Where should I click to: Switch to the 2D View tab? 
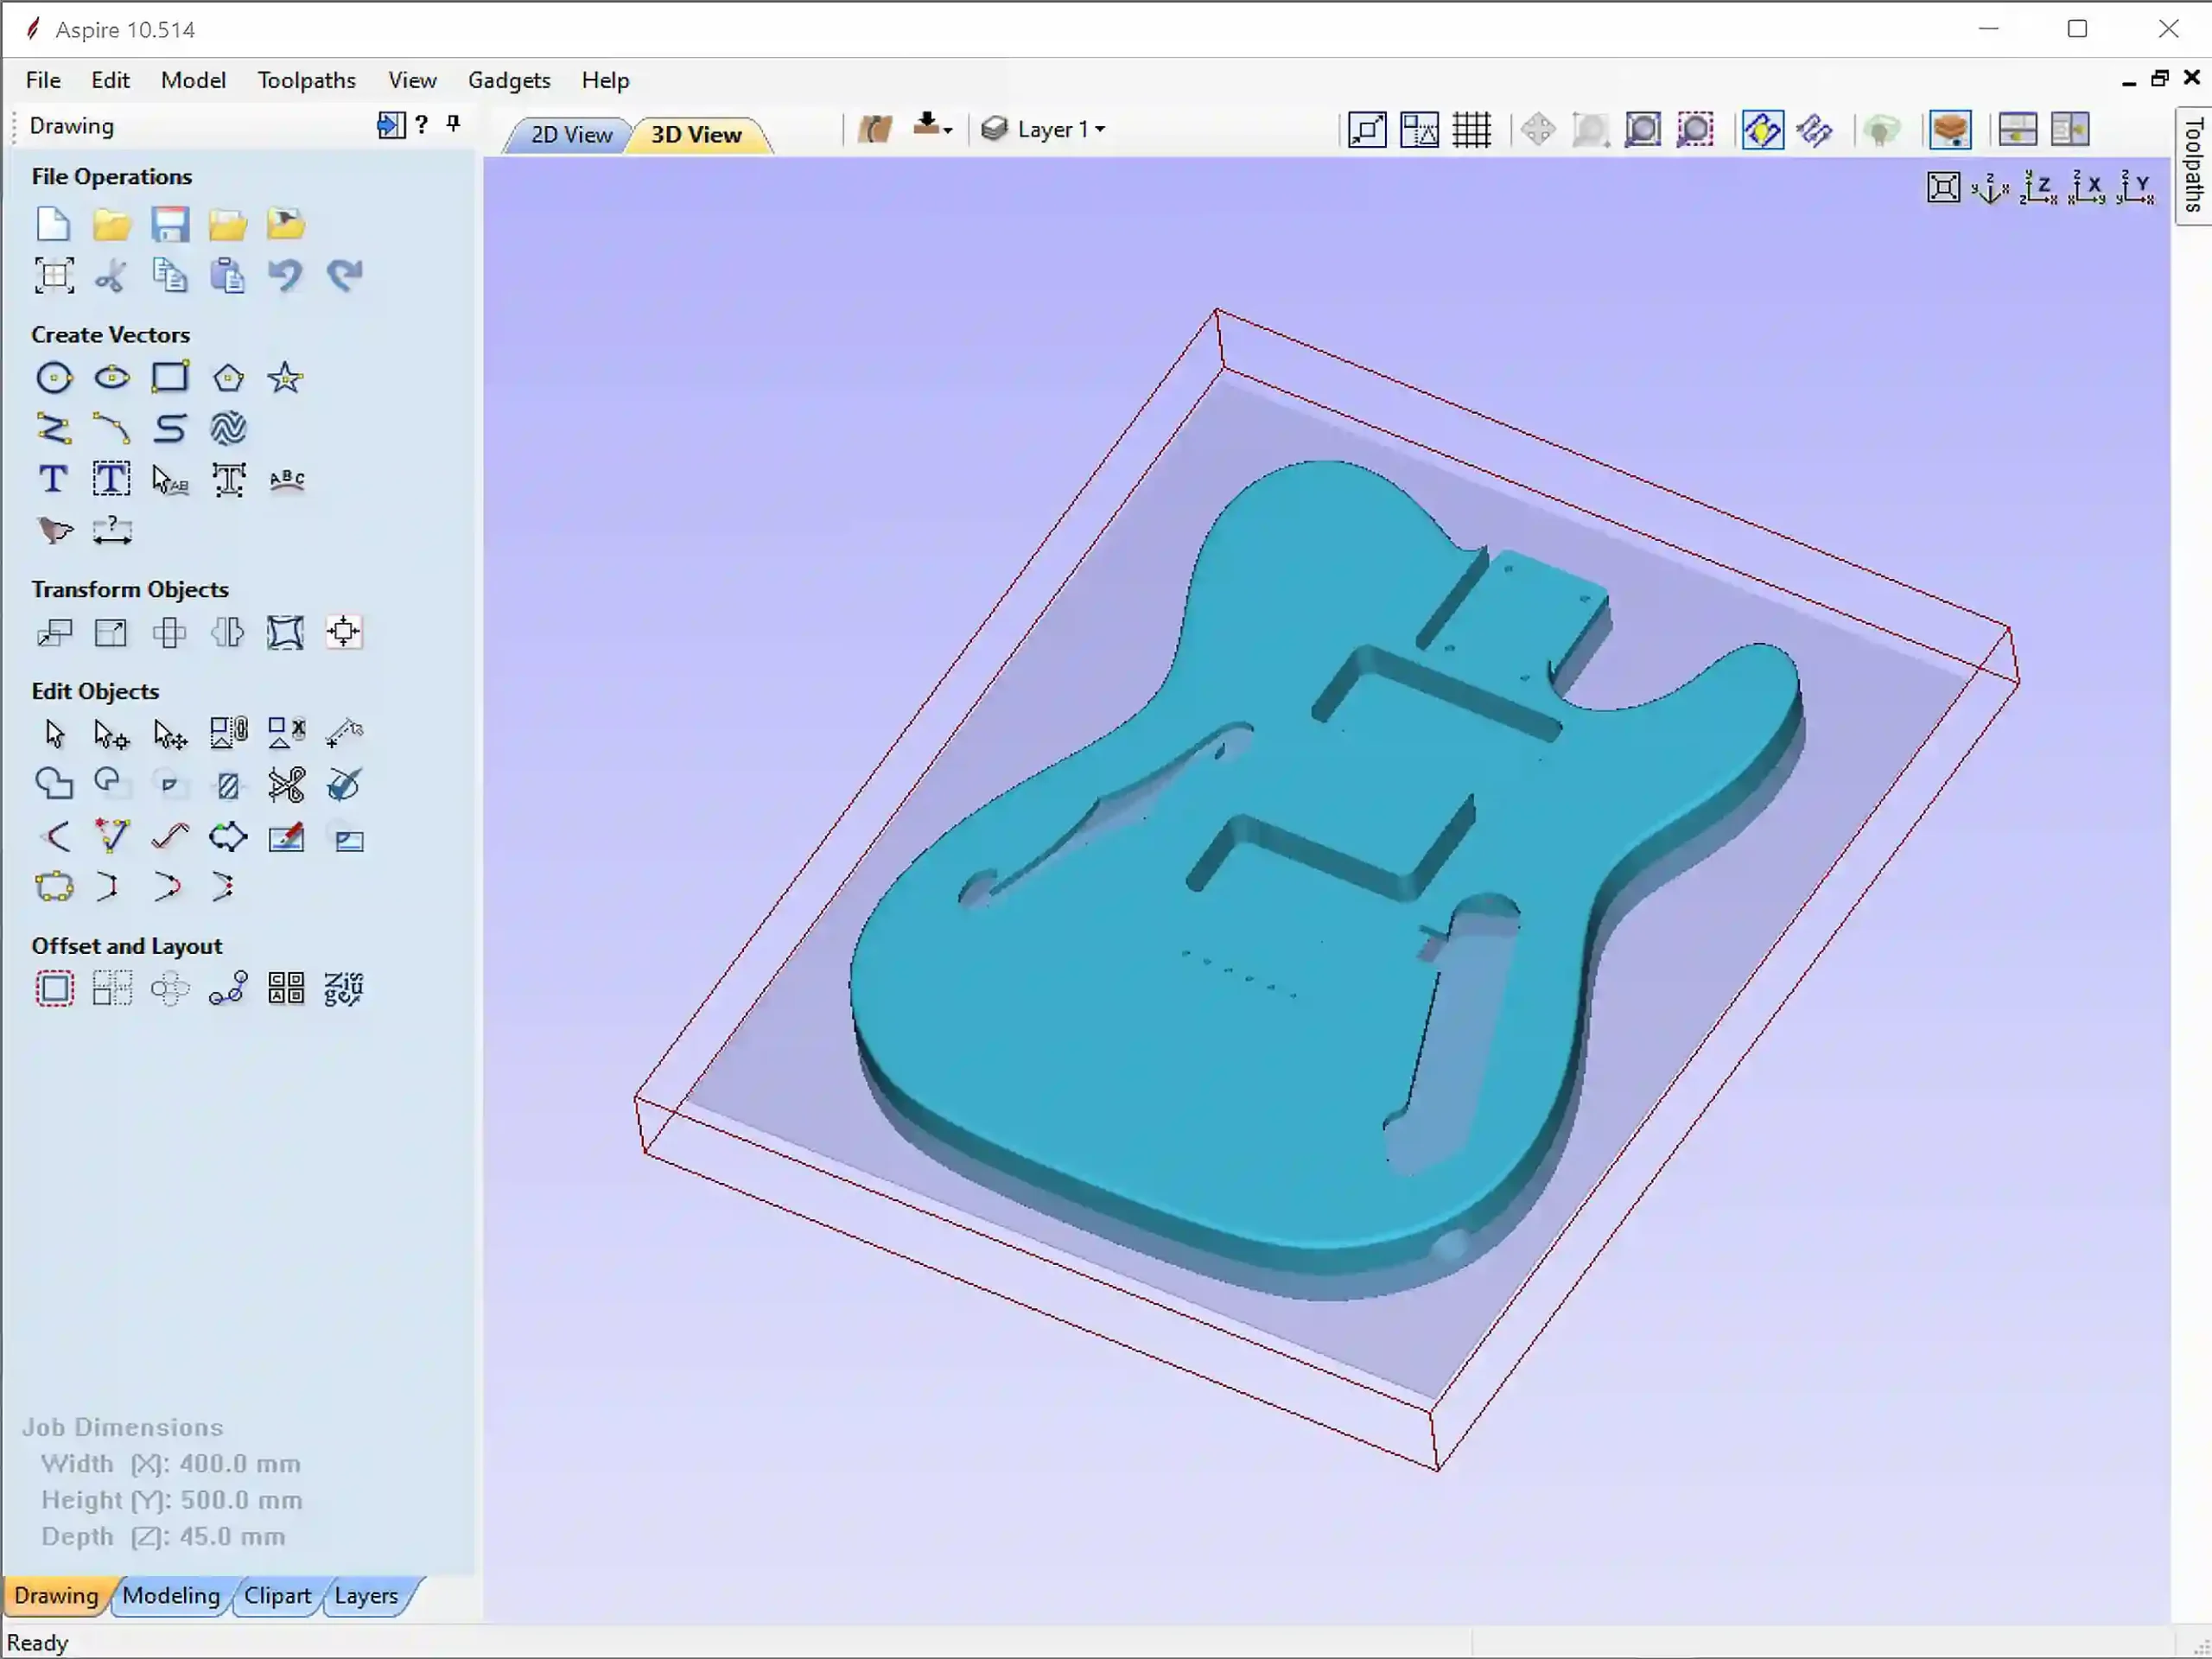pyautogui.click(x=571, y=135)
